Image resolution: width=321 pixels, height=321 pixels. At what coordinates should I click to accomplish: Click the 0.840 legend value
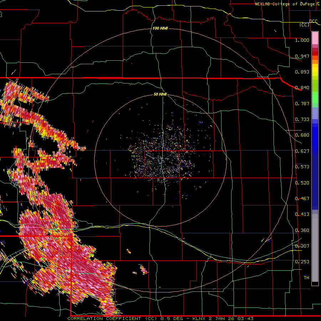point(302,88)
